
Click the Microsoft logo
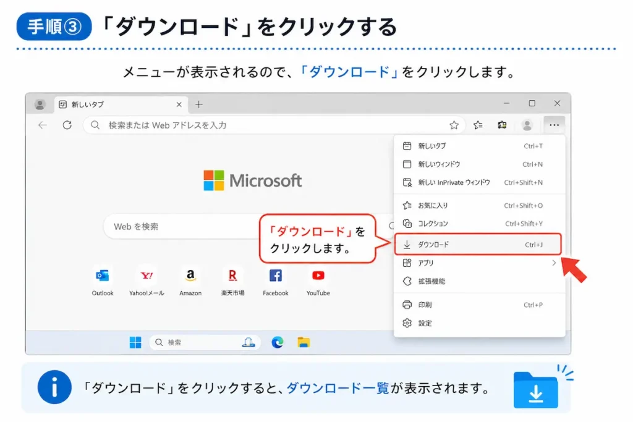(253, 180)
